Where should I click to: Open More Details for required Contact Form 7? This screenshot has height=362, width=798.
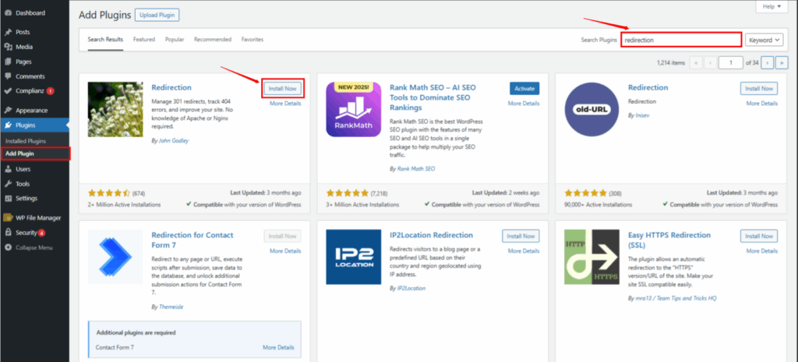[x=278, y=348]
